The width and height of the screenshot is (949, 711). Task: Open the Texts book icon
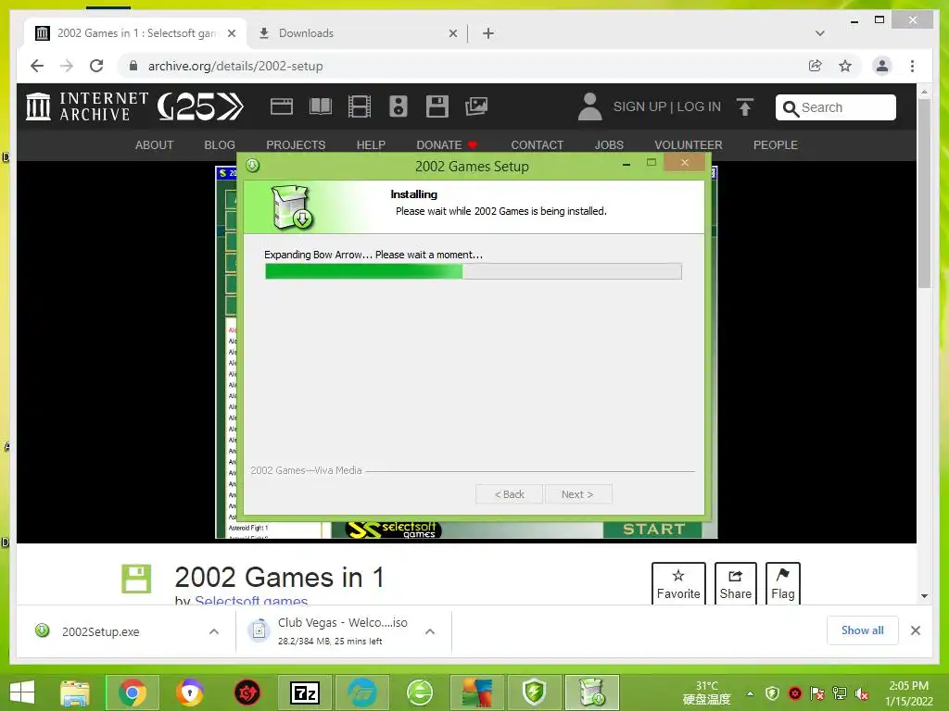coord(320,106)
